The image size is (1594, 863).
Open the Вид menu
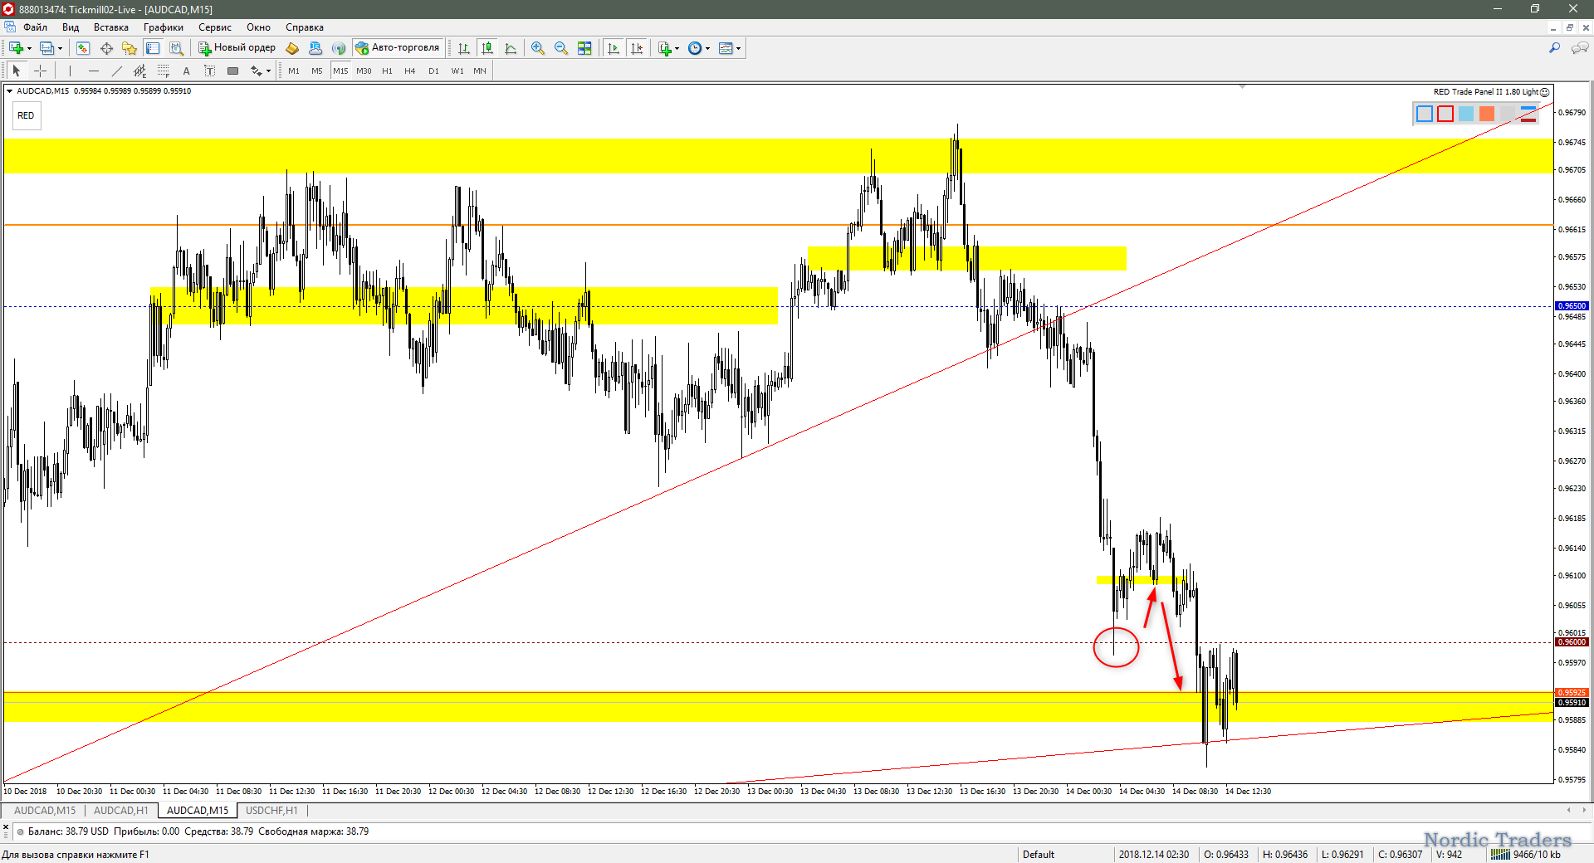pos(71,27)
